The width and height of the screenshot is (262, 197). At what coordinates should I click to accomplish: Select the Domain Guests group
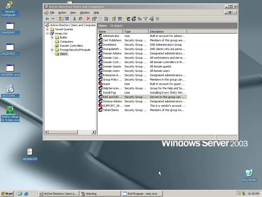(x=143, y=66)
